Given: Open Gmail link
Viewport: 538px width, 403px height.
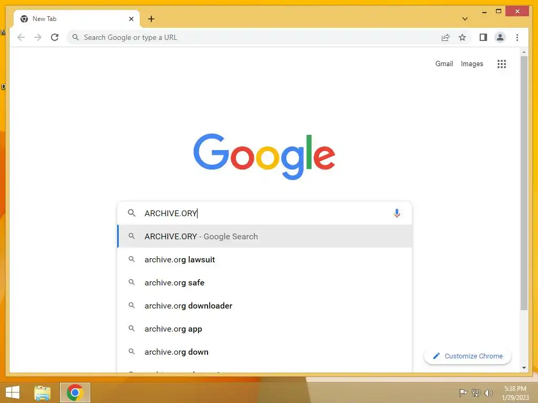Looking at the screenshot, I should 444,63.
